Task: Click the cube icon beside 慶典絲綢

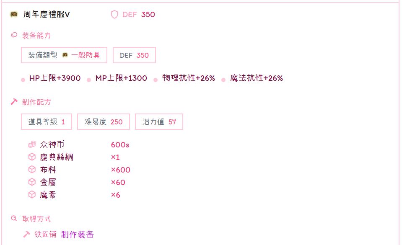Action: [x=32, y=157]
